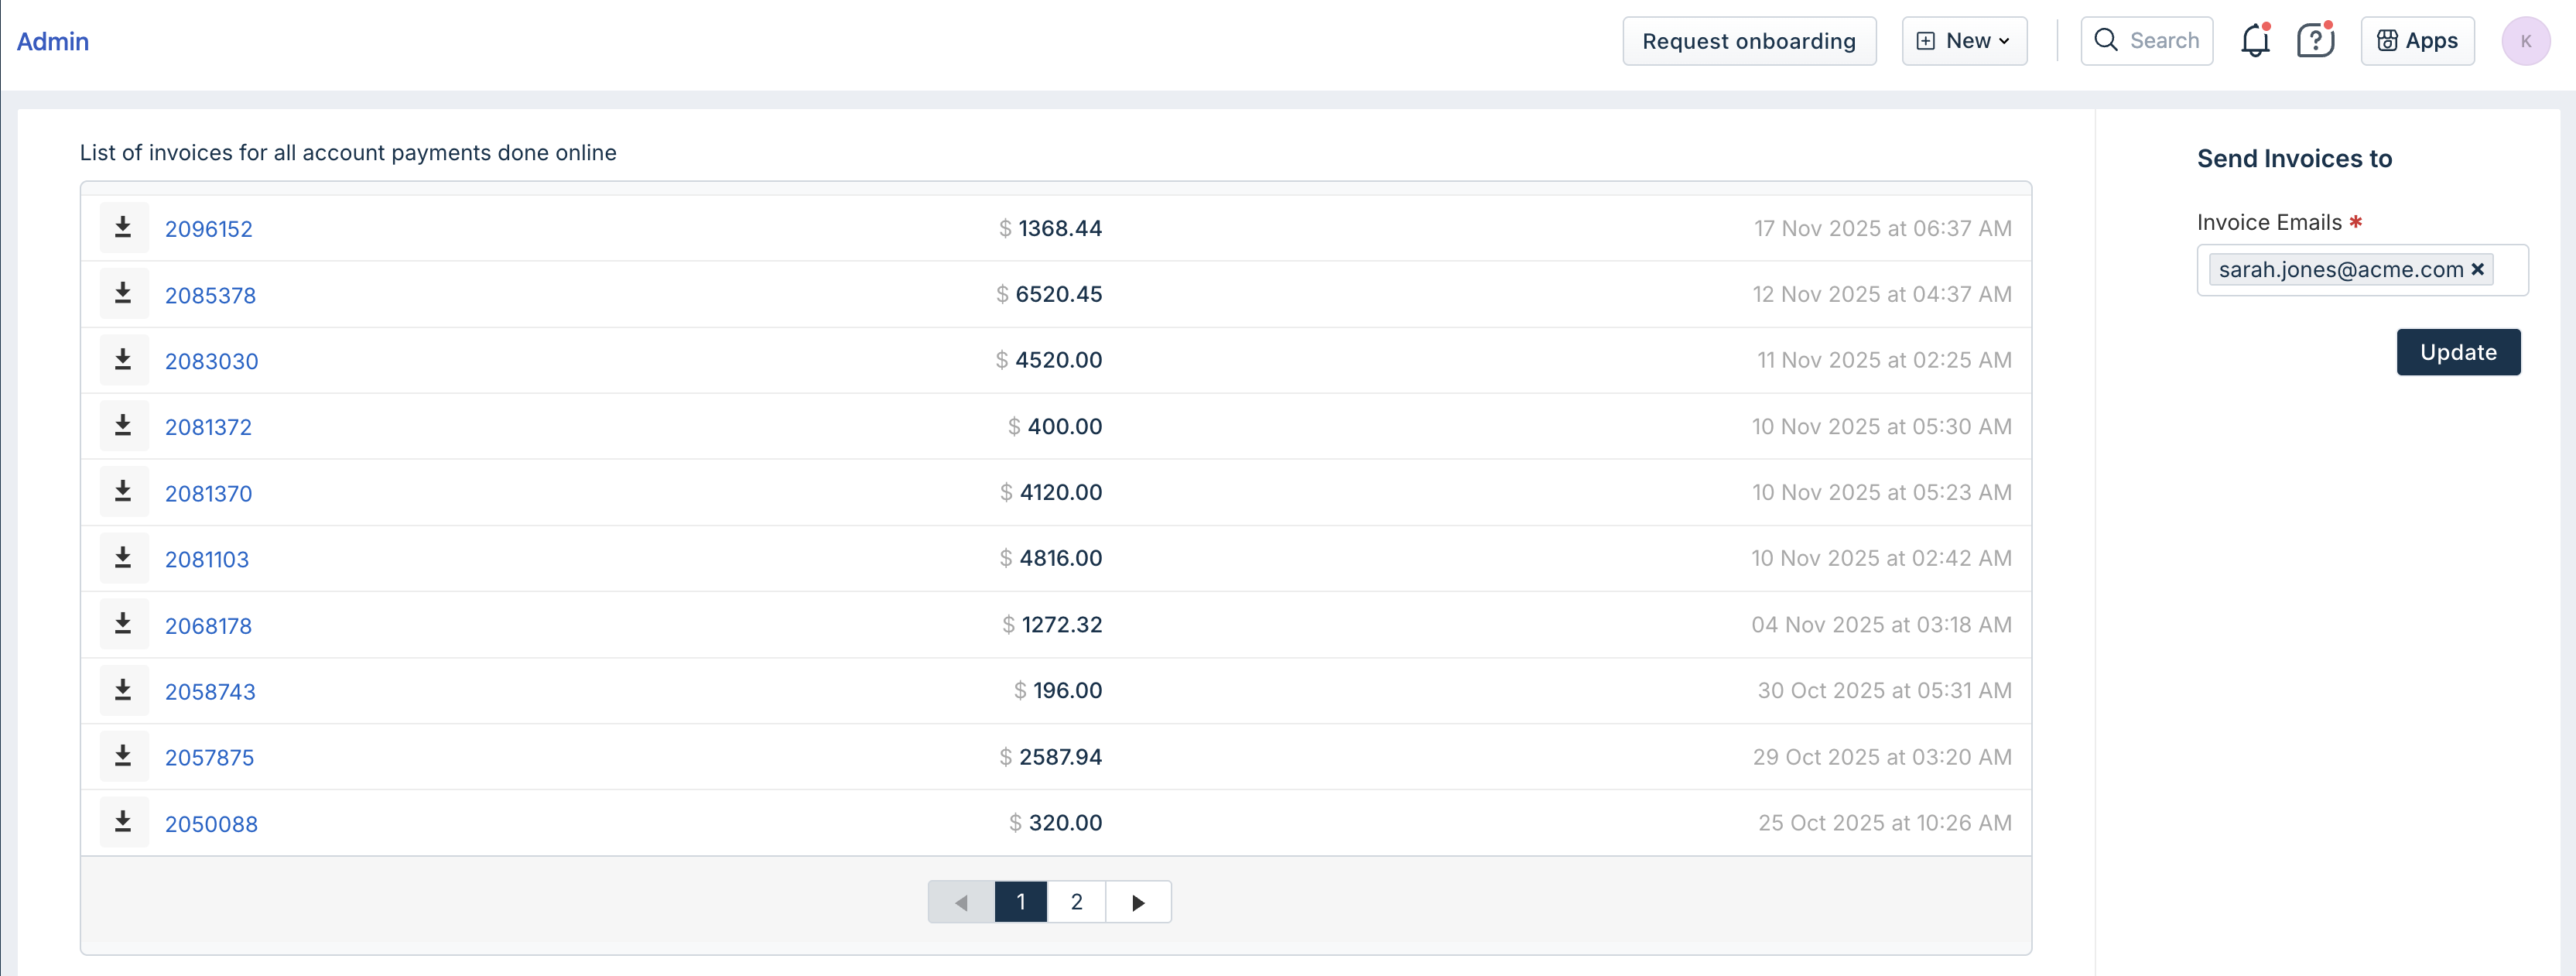Go to page 2 of invoices
Screen dimensions: 2576x976
pos(1076,902)
